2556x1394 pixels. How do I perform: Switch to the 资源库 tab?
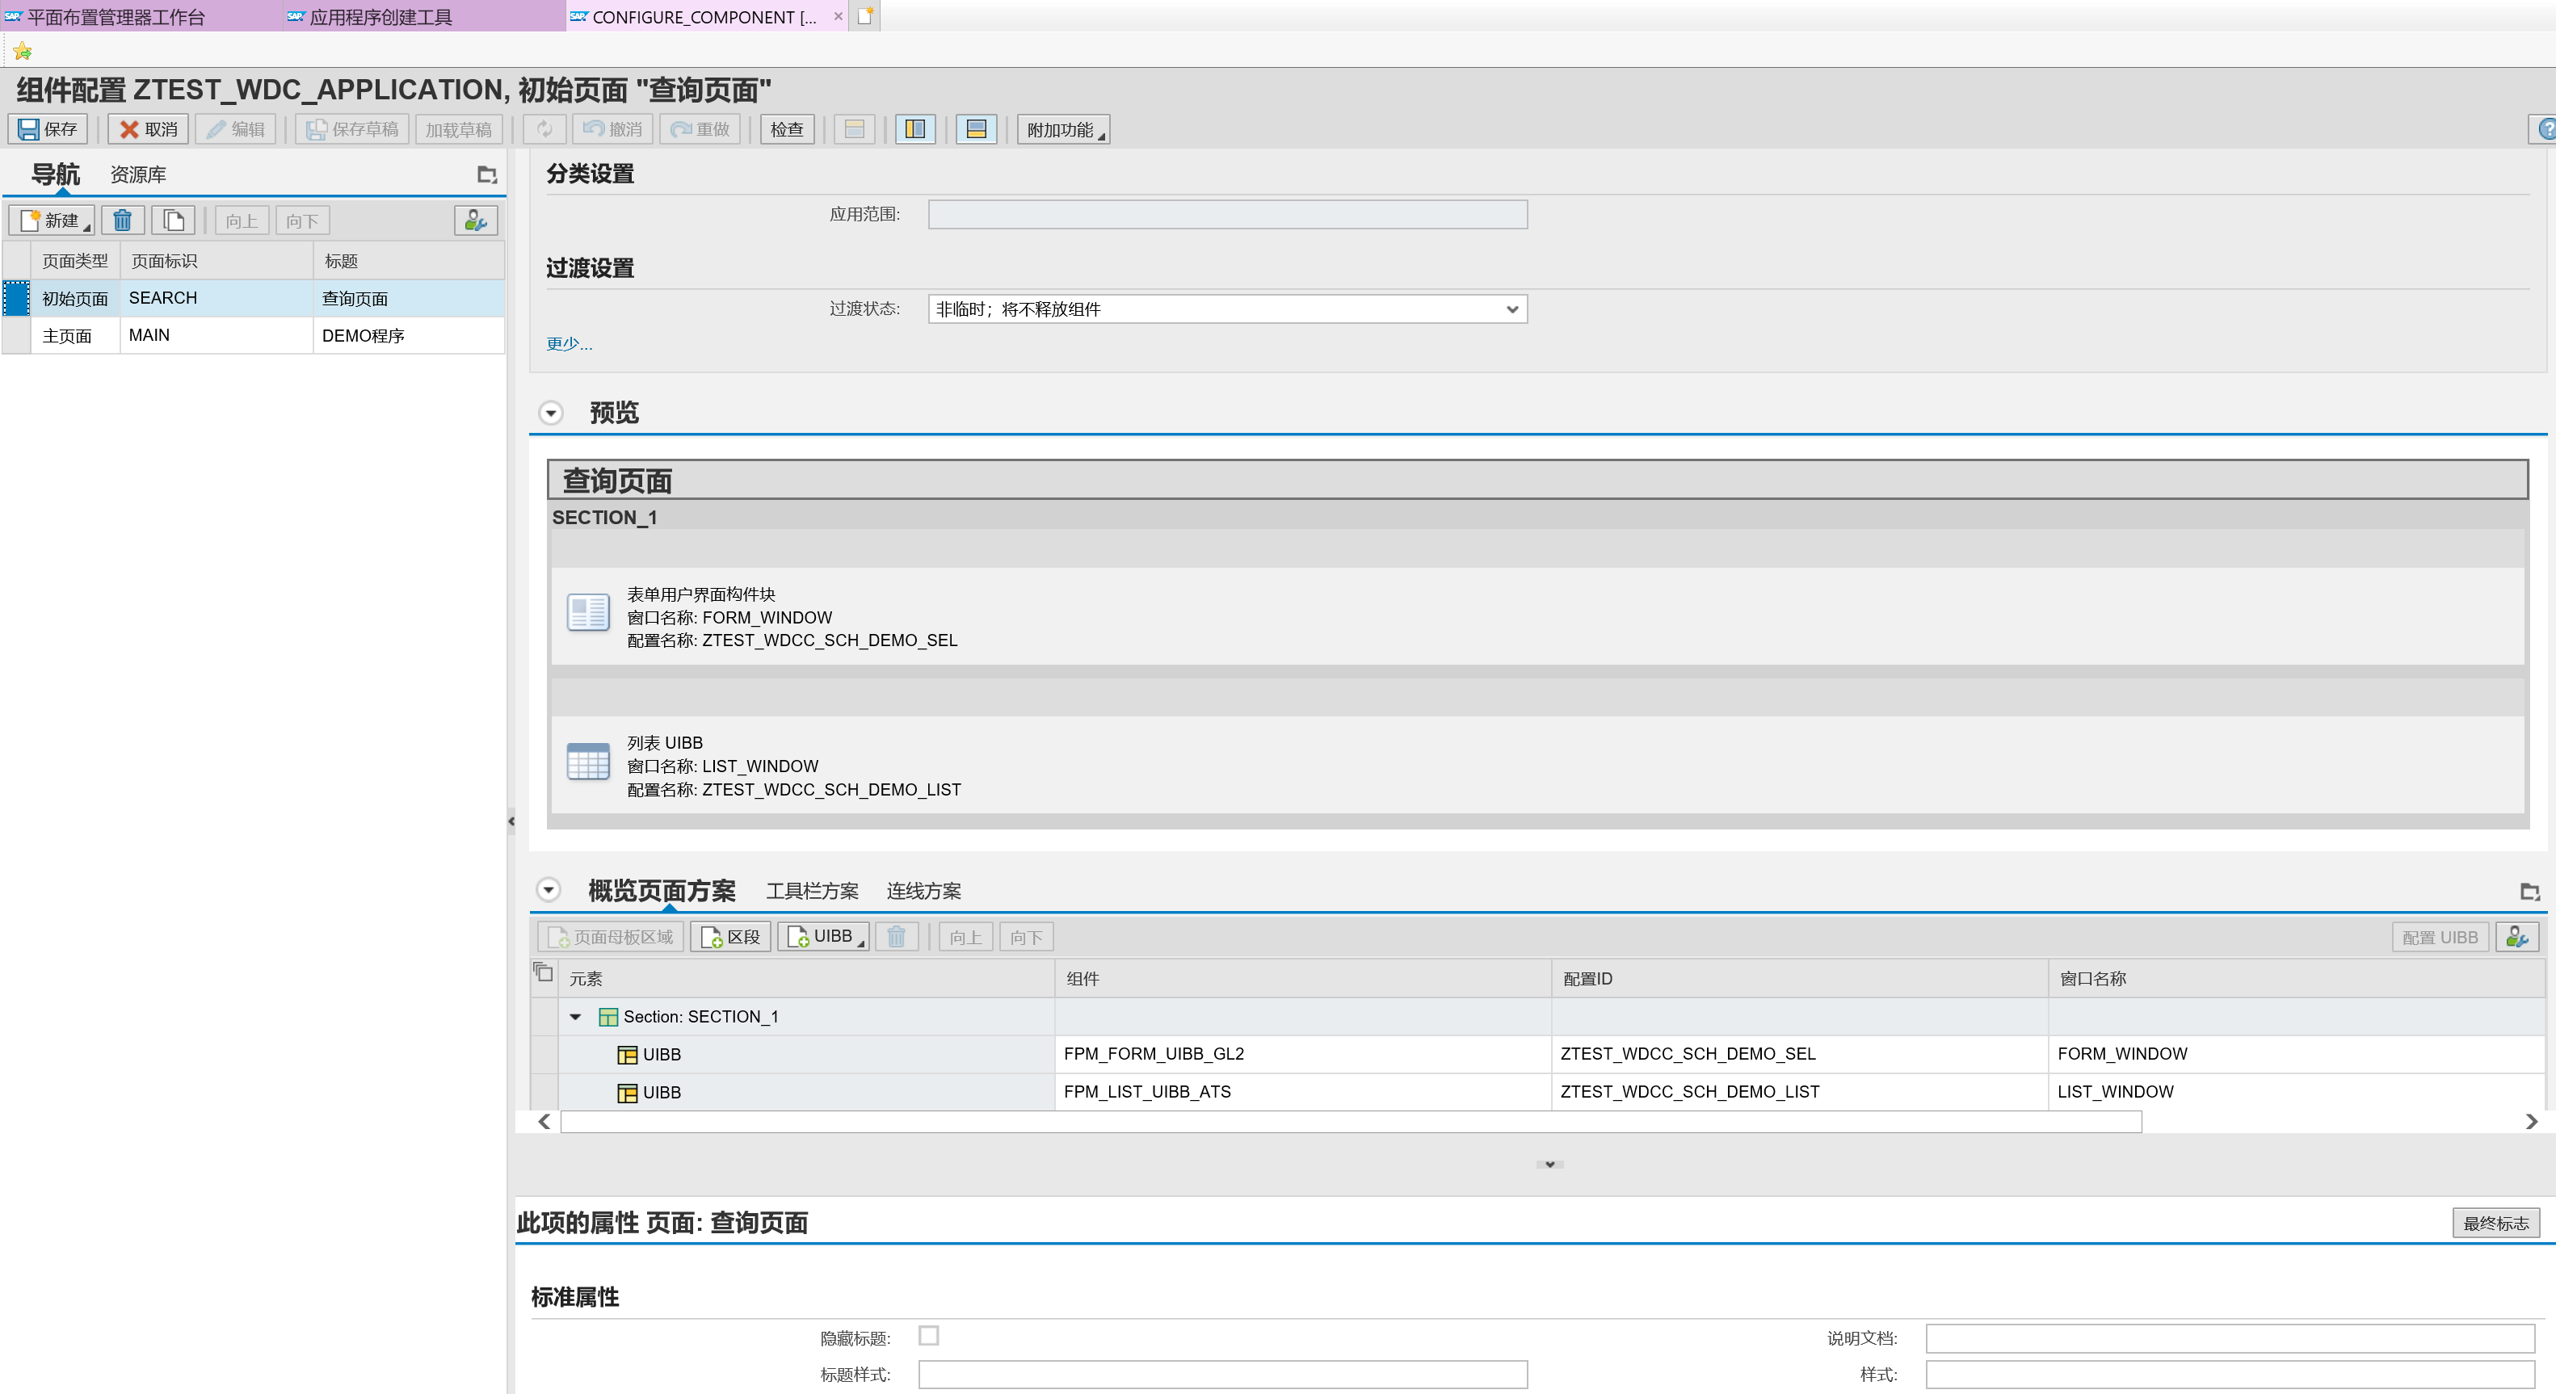(137, 174)
